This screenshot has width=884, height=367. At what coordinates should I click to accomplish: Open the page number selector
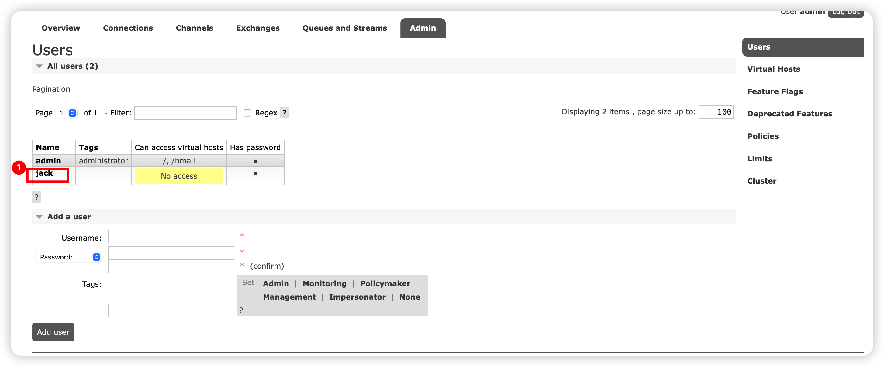67,113
